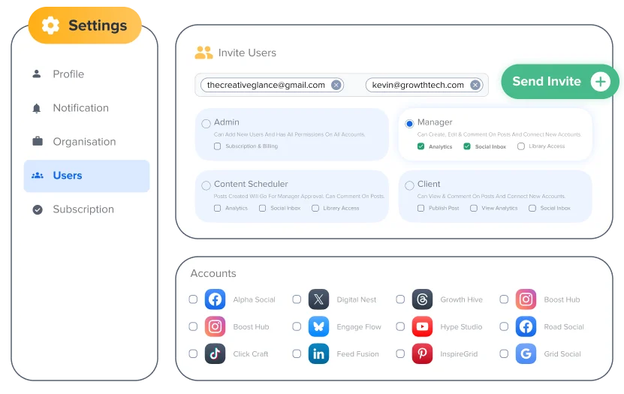
Task: Click the X icon for Digital Nest
Action: [x=318, y=299]
